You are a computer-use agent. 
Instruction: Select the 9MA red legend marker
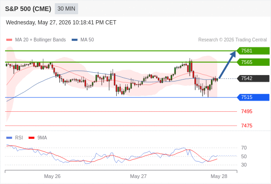[x=31, y=138]
